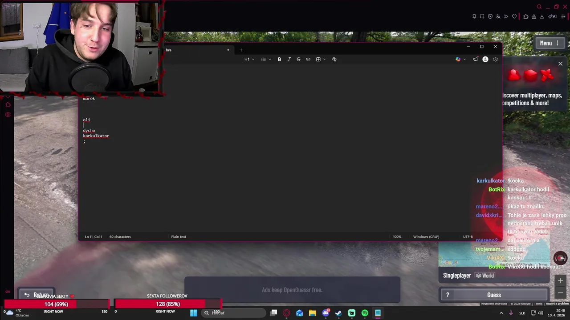Image resolution: width=570 pixels, height=320 pixels.
Task: Open the World map selector
Action: point(485,276)
